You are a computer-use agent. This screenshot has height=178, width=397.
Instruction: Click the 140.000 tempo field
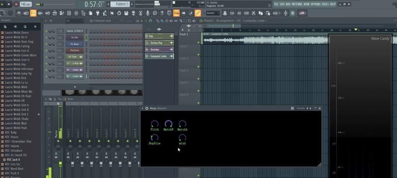point(25,4)
